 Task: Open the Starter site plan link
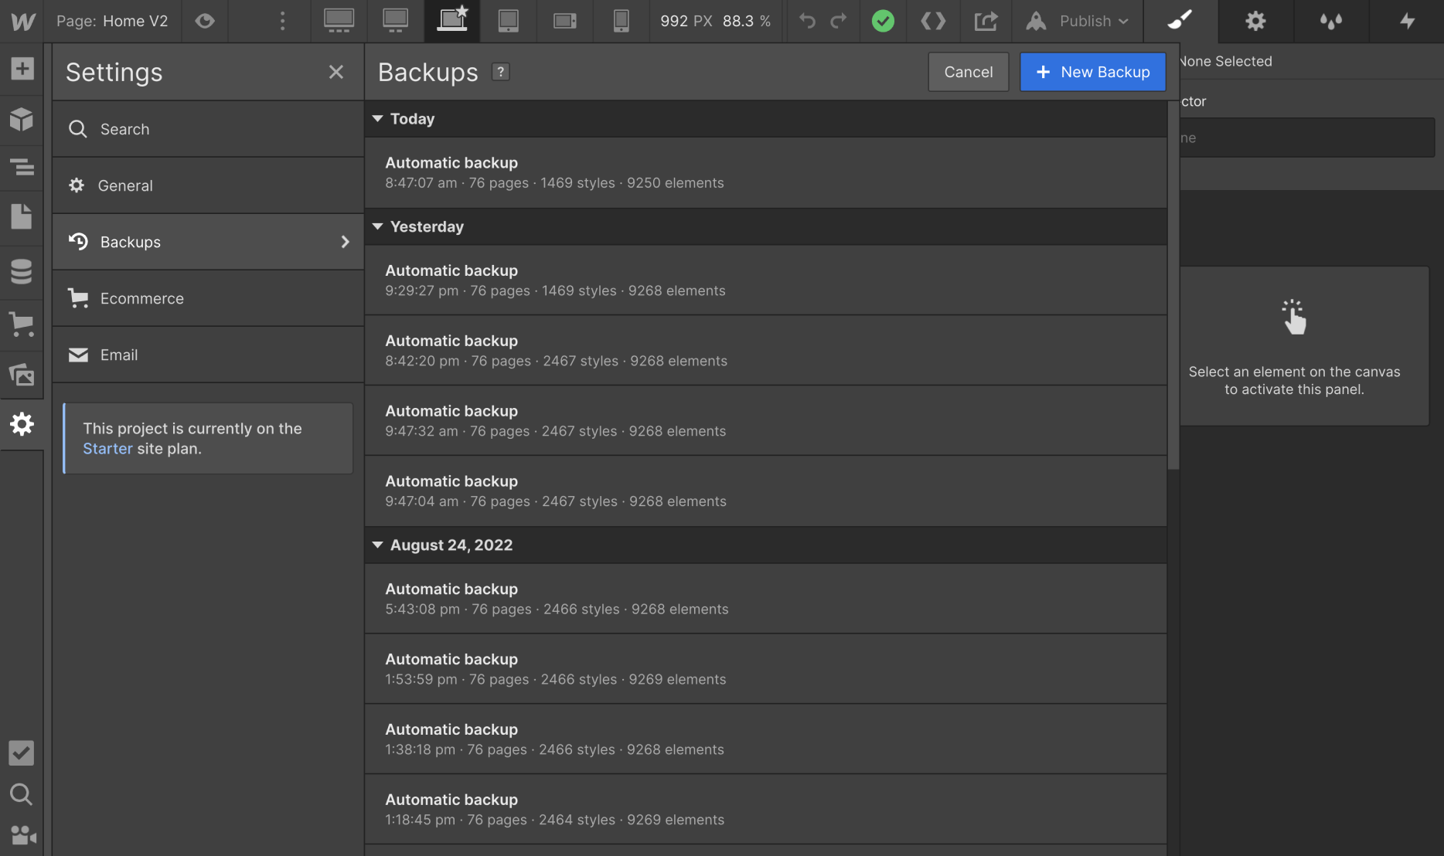click(107, 448)
